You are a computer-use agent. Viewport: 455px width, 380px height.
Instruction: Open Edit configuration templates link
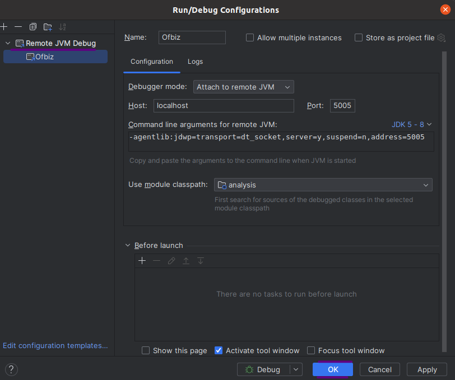click(55, 345)
